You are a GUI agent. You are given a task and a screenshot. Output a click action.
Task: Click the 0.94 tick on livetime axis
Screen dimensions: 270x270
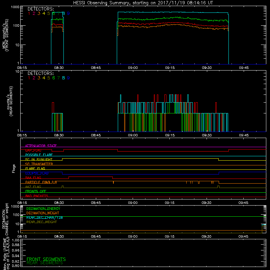tap(16, 256)
